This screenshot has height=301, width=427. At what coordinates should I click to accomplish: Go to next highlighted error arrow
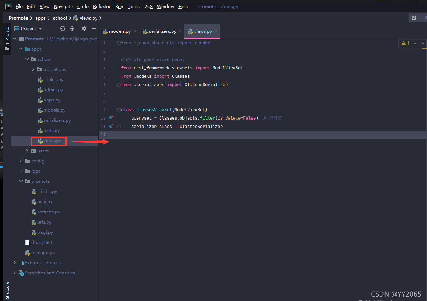click(422, 43)
